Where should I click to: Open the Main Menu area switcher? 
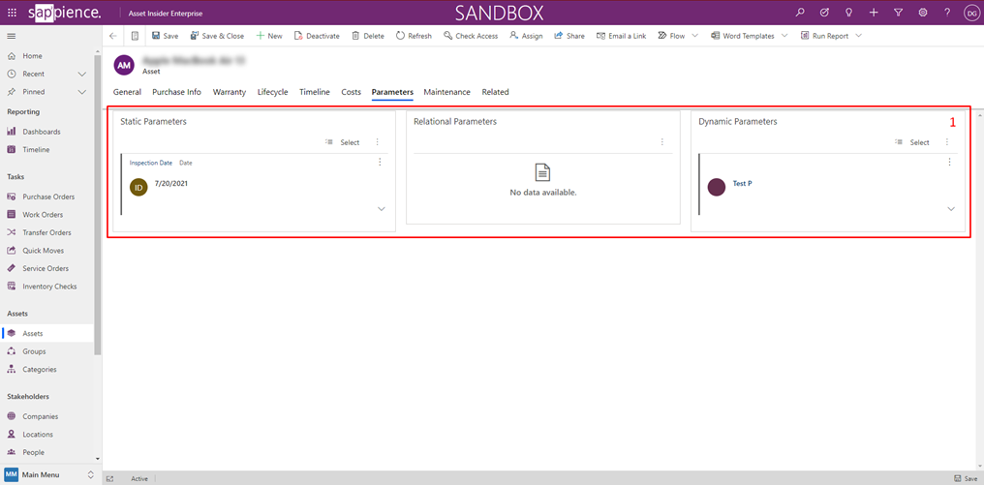[48, 475]
